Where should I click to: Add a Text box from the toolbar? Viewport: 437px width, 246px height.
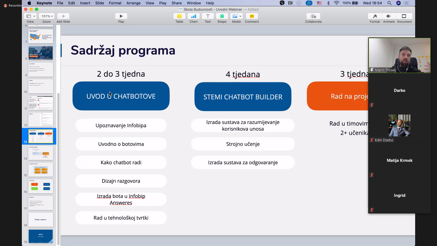pyautogui.click(x=208, y=16)
